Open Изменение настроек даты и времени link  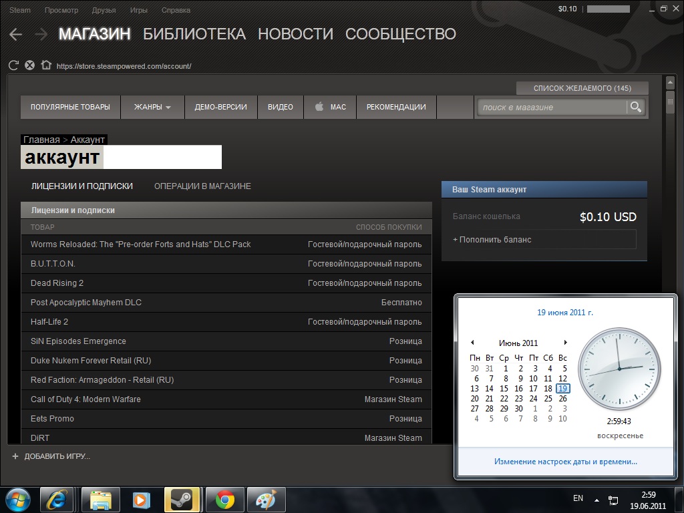pos(565,462)
